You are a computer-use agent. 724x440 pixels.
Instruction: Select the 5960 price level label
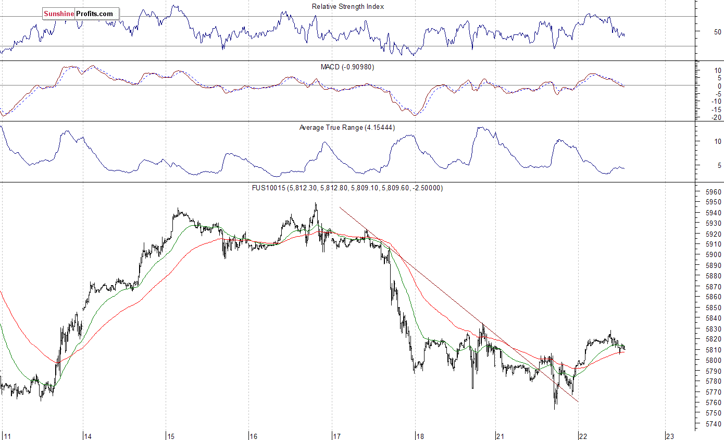tap(714, 192)
